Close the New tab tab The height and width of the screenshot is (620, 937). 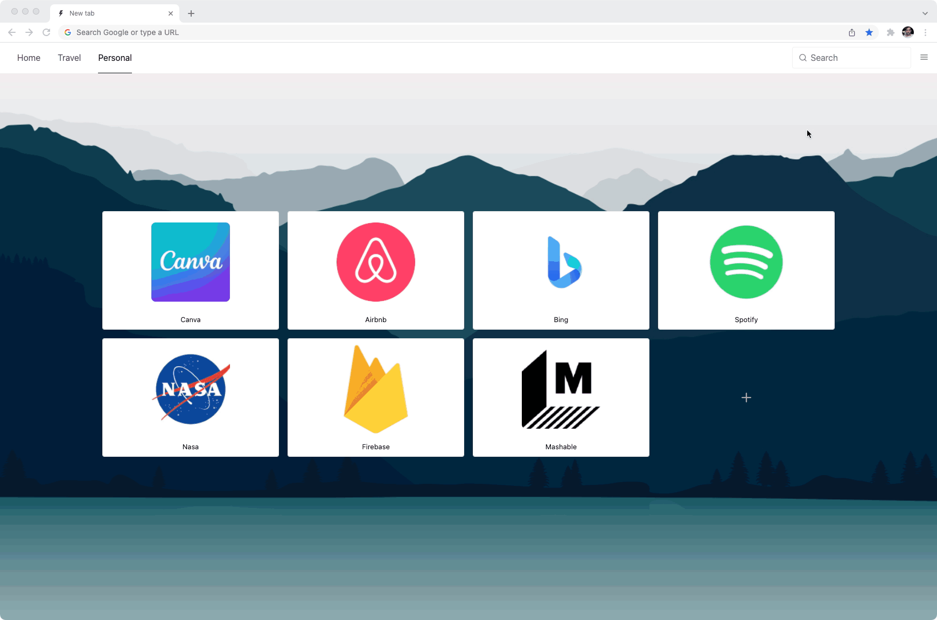(x=171, y=13)
